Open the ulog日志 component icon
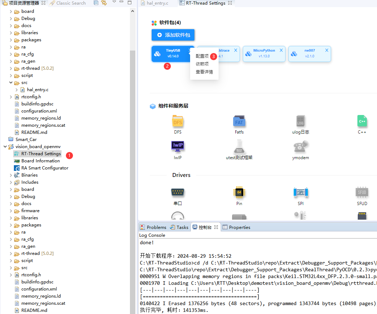The image size is (377, 314). pyautogui.click(x=300, y=121)
